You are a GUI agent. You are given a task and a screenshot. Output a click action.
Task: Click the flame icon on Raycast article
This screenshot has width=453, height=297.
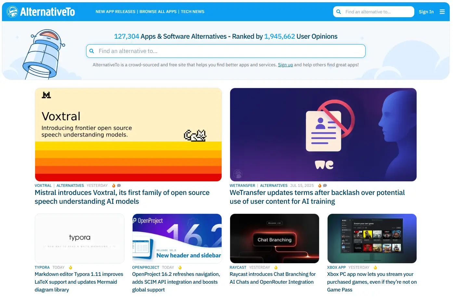(x=276, y=267)
